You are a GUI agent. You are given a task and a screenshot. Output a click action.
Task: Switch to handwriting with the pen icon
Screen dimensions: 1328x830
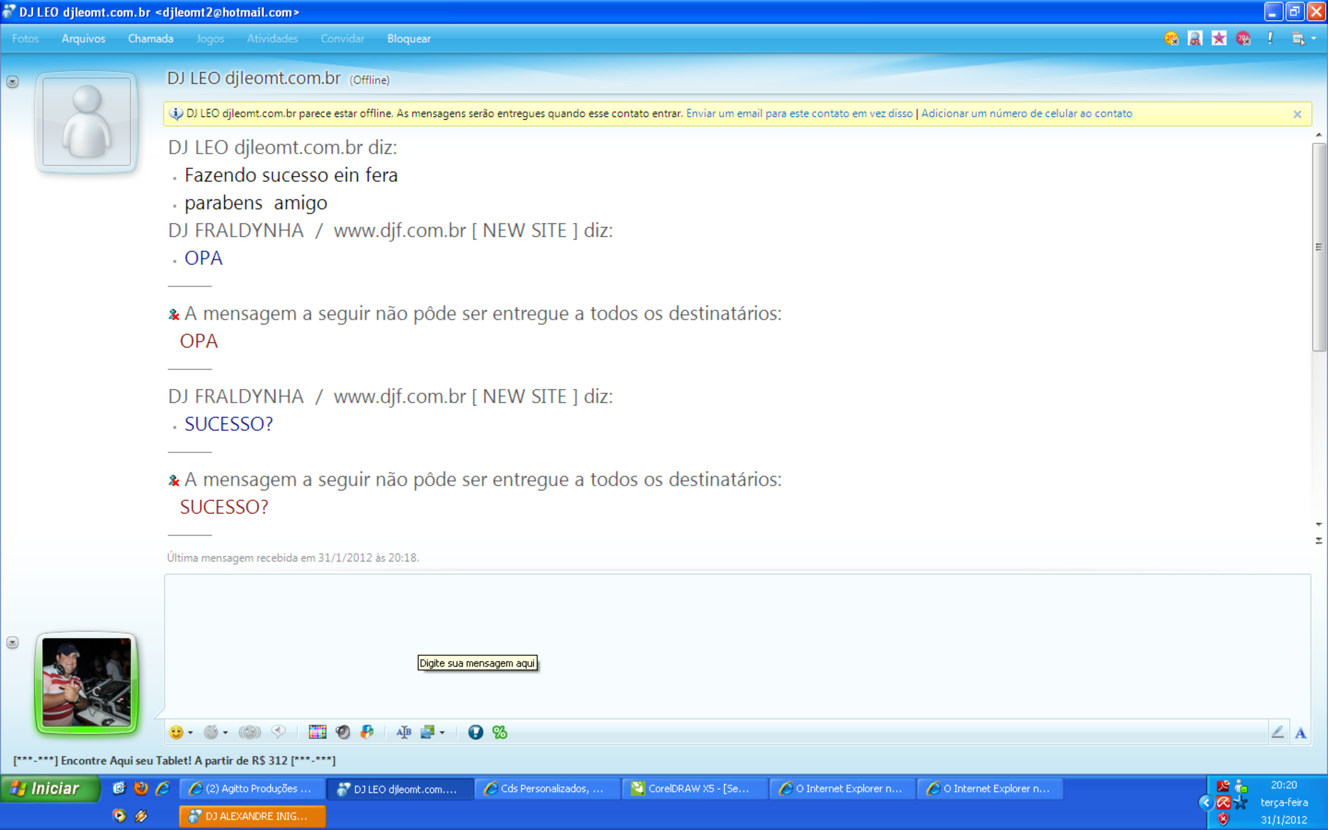click(1278, 732)
